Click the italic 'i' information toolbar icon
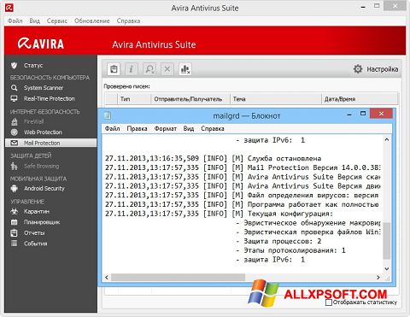 click(x=132, y=69)
